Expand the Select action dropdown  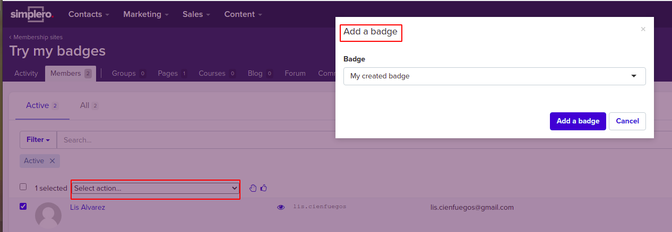pyautogui.click(x=156, y=188)
